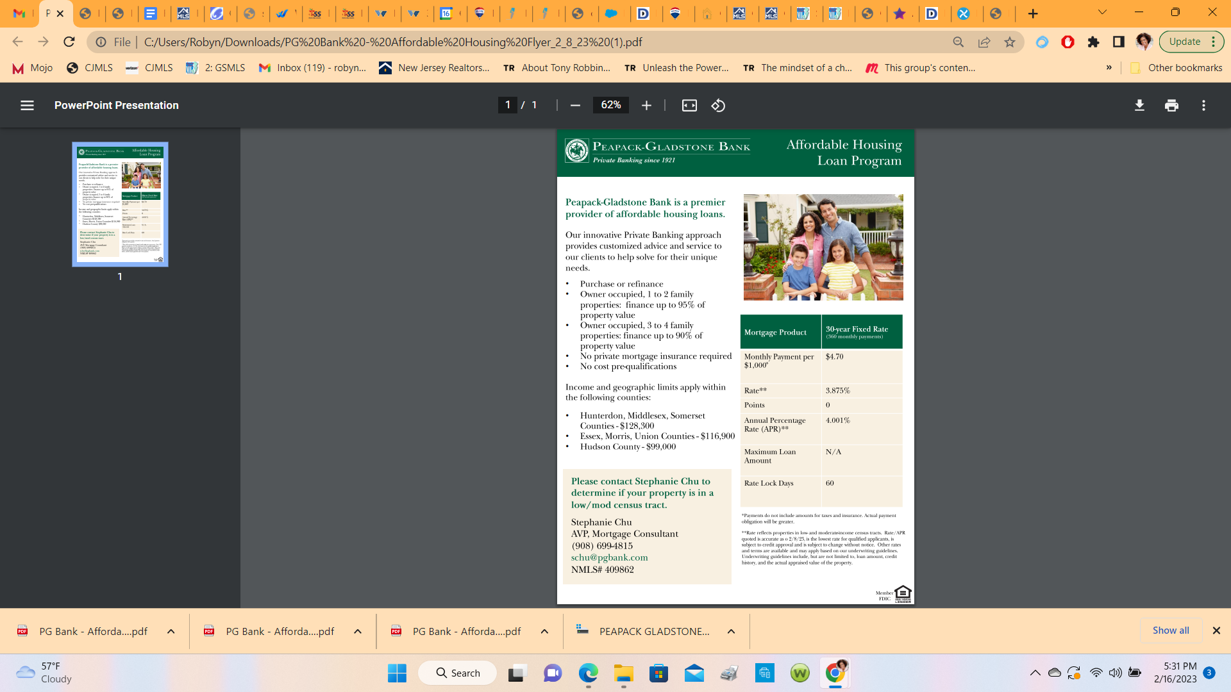1231x692 pixels.
Task: Open the Windows Start menu
Action: (397, 673)
